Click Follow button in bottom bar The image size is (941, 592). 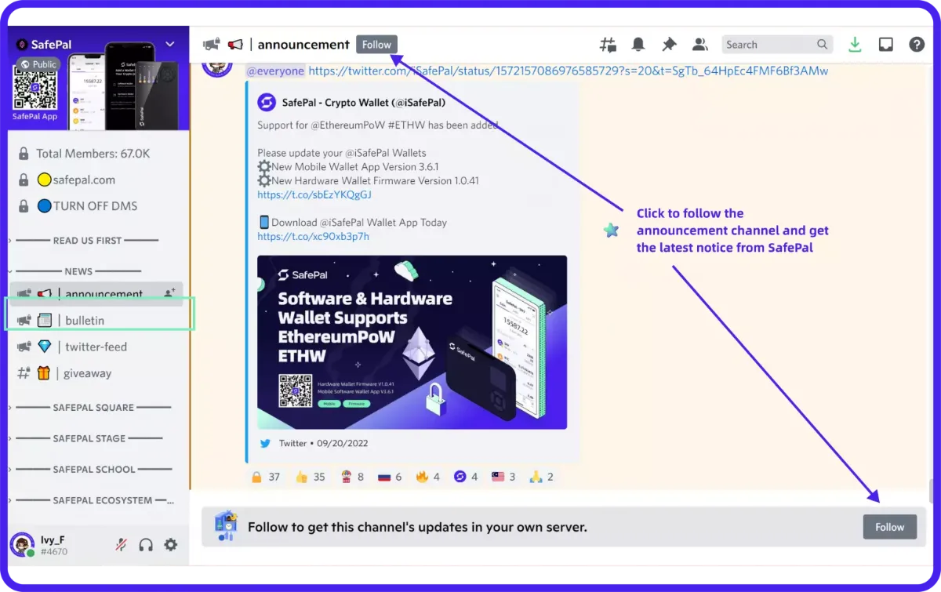pyautogui.click(x=890, y=527)
